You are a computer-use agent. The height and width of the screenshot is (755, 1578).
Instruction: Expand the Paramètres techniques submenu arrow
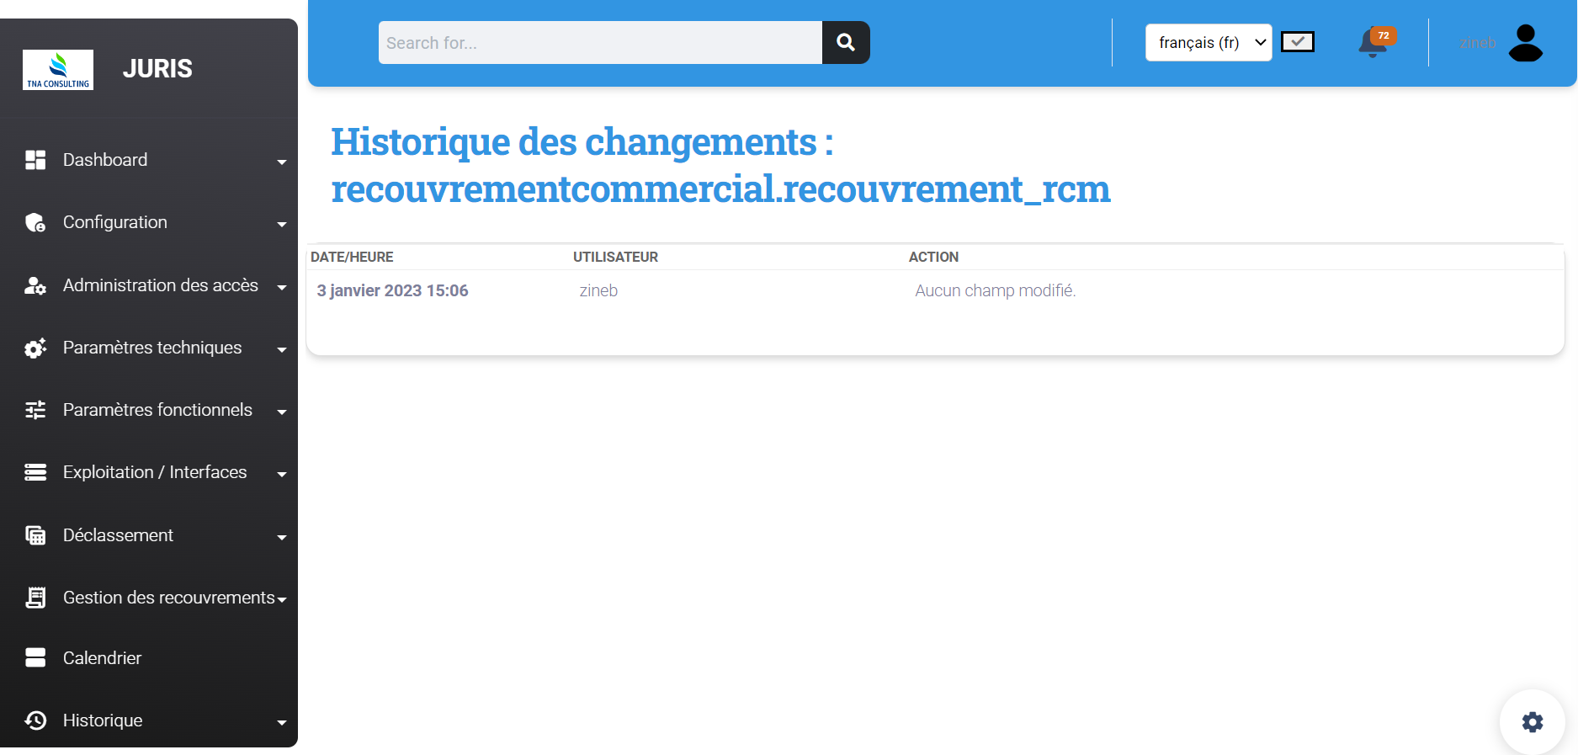pyautogui.click(x=282, y=349)
